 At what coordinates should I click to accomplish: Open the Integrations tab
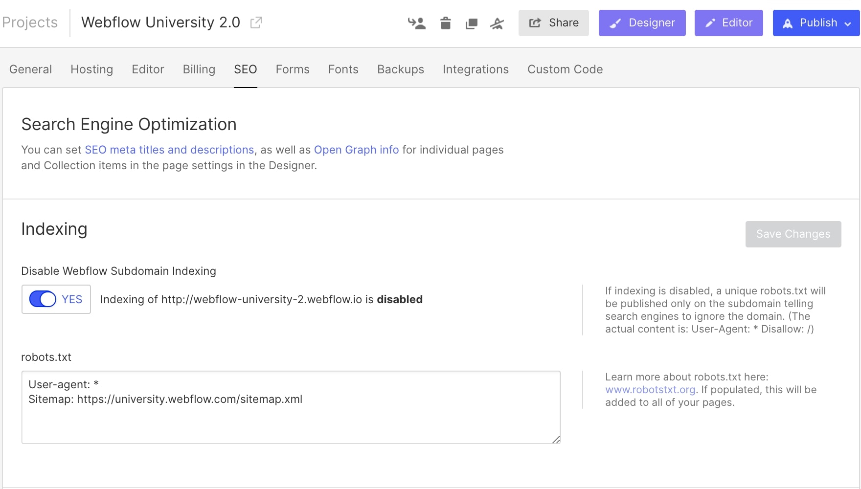476,69
